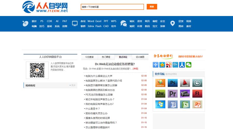The width and height of the screenshot is (233, 129).
Task: Open the Word link in navbar
Action: 91,21
